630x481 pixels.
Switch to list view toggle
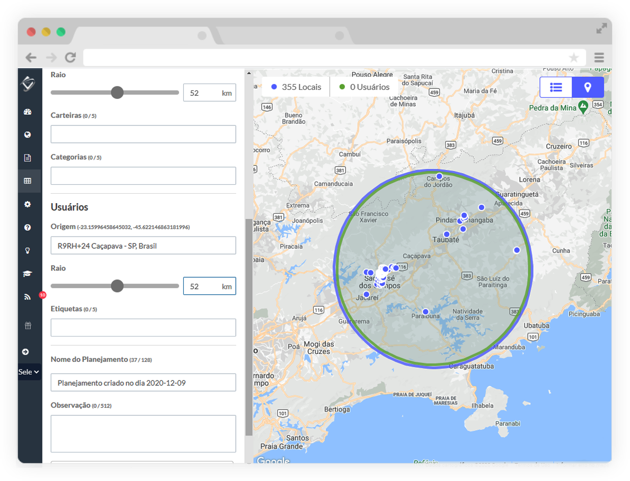pos(556,87)
